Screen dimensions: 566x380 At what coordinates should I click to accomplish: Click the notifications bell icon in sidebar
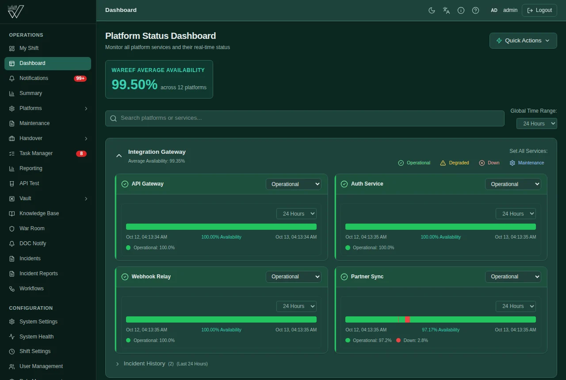(x=12, y=78)
